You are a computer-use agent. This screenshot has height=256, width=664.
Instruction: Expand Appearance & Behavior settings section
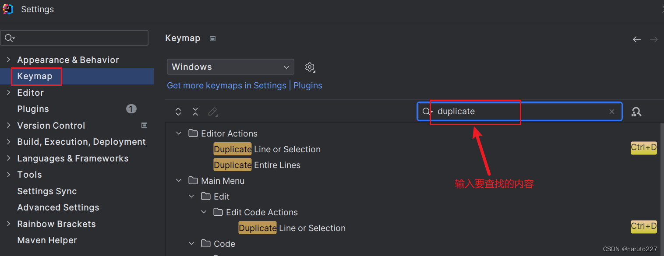pyautogui.click(x=9, y=60)
